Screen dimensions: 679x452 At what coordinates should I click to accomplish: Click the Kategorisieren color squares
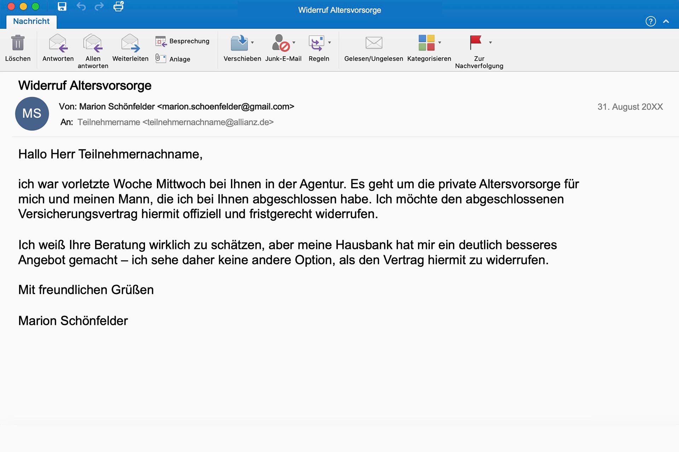coord(426,43)
